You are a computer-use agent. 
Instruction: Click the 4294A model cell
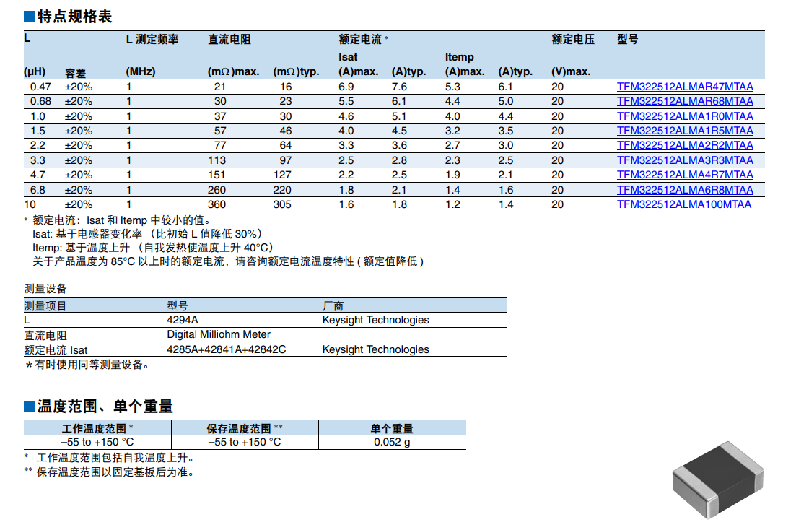pos(183,320)
